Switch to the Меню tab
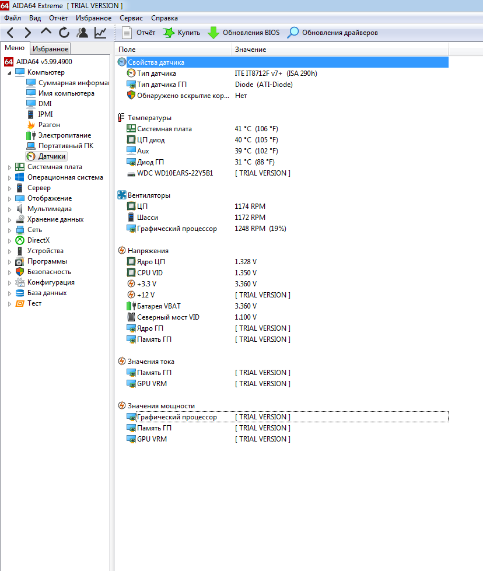The width and height of the screenshot is (483, 571). [x=15, y=48]
